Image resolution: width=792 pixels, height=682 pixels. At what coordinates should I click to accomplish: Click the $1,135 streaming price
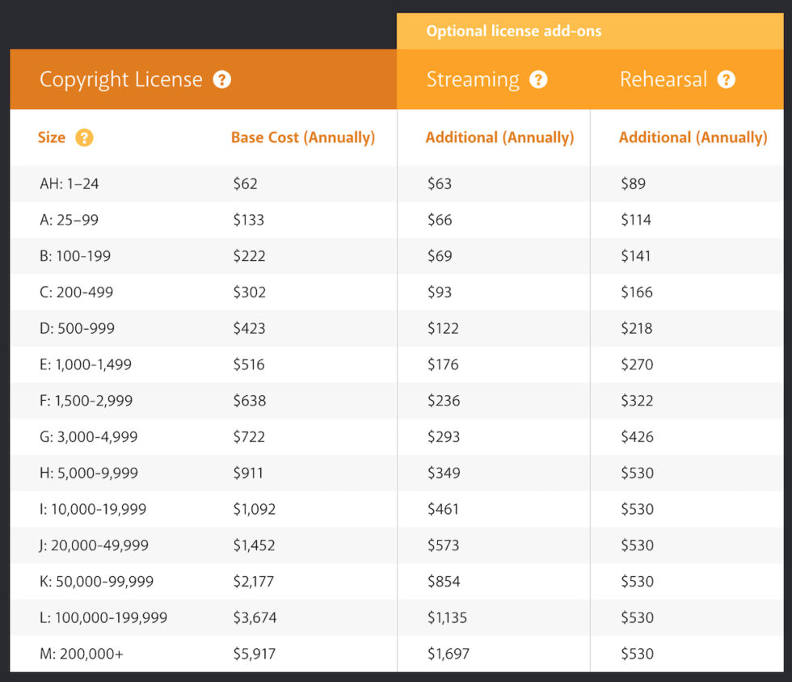point(449,617)
